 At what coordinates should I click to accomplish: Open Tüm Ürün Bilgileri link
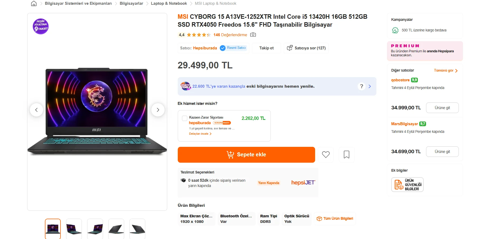(335, 218)
